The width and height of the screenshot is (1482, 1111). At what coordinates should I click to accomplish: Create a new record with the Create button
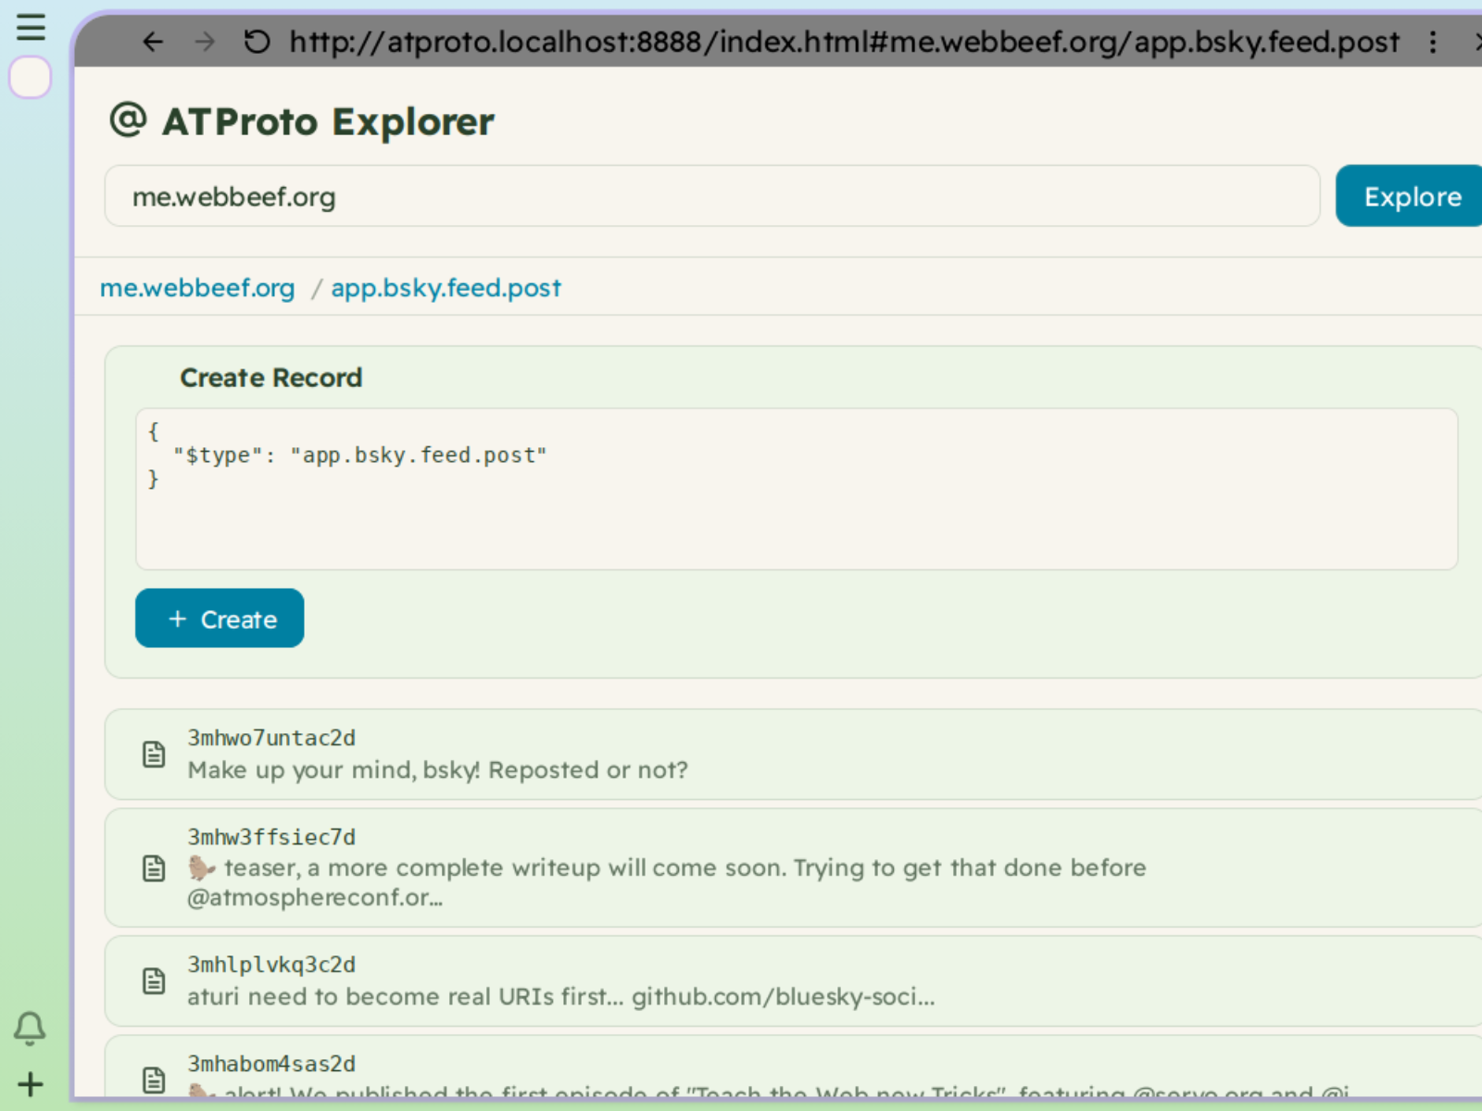[x=219, y=618]
